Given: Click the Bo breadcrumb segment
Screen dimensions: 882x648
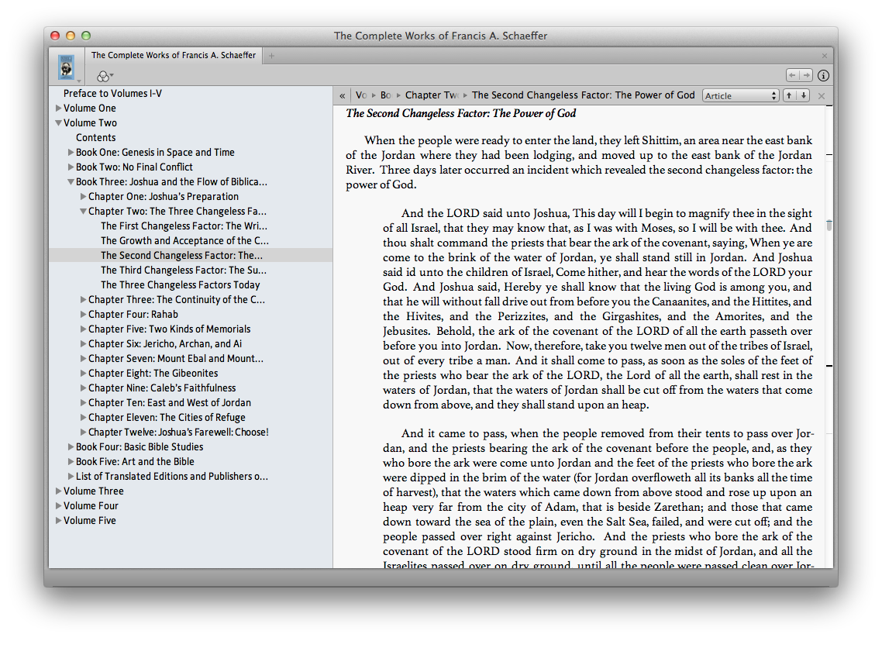Looking at the screenshot, I should click(385, 95).
